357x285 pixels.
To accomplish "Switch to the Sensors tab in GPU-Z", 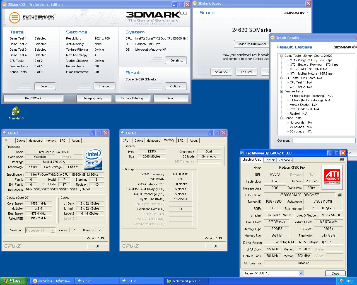I will pyautogui.click(x=270, y=160).
